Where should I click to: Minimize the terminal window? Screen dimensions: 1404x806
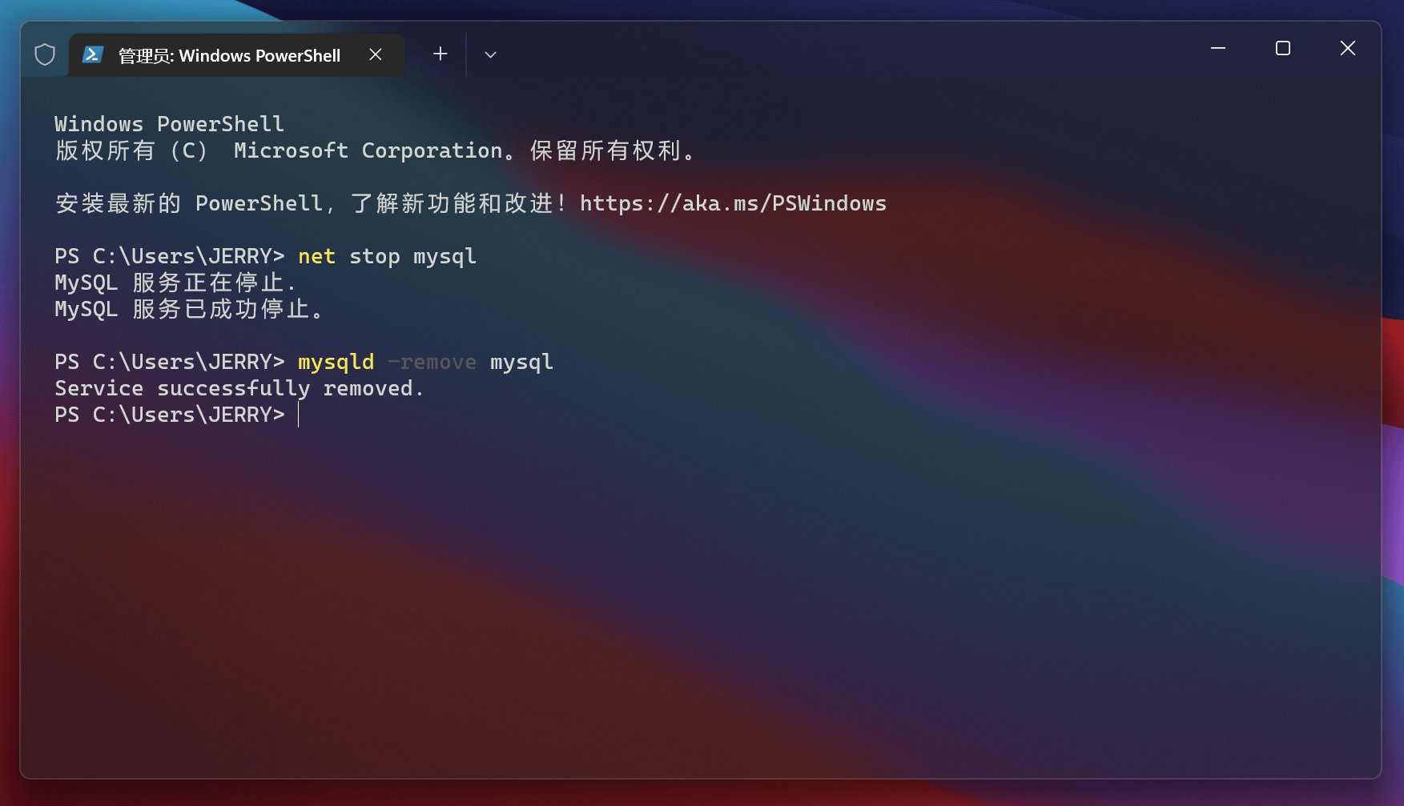tap(1218, 48)
